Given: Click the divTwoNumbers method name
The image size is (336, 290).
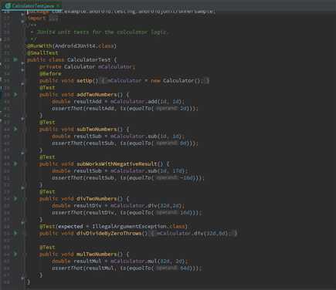Looking at the screenshot, I should (x=97, y=199).
